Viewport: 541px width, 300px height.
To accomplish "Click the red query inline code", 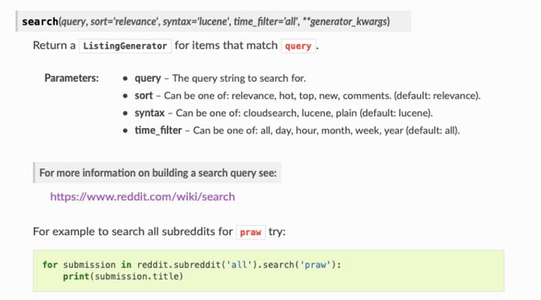I will [x=298, y=46].
